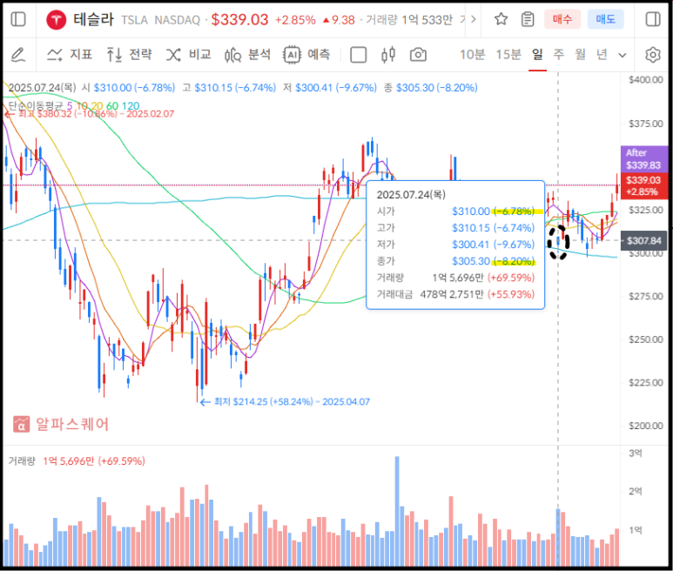
Task: Select the pencil drawing tool
Action: [x=18, y=55]
